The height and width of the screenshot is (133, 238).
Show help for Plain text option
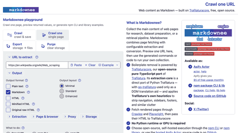pos(27,86)
